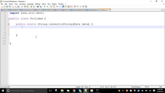This screenshot has height=93, width=165.
Task: Save the current file via toolbar
Action: pyautogui.click(x=7, y=6)
